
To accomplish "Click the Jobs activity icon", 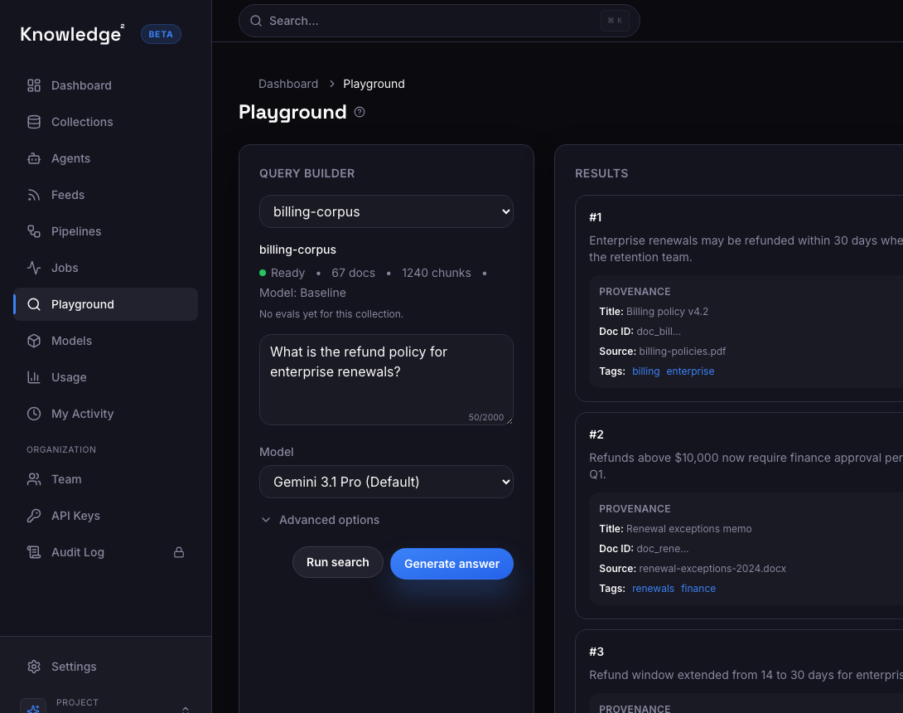I will point(33,268).
